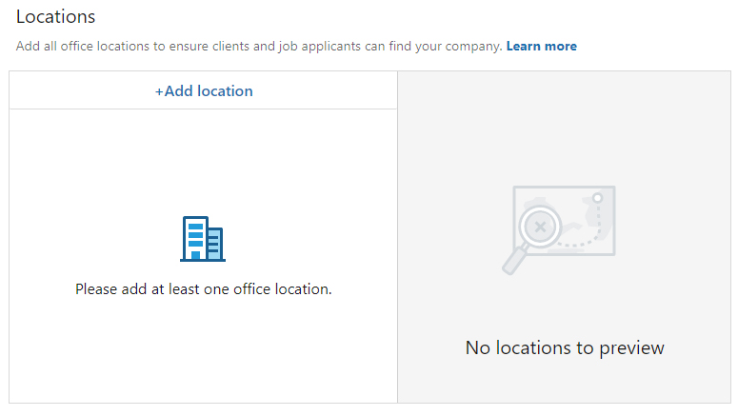Click "Please add at least one office location" message

pyautogui.click(x=203, y=288)
